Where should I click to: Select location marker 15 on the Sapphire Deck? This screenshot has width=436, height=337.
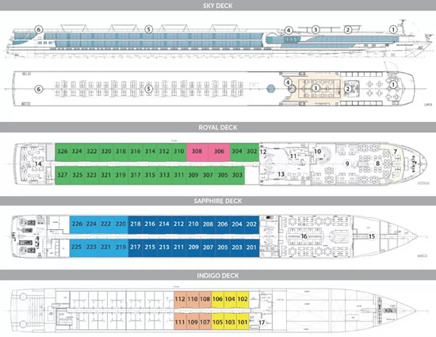tap(372, 236)
